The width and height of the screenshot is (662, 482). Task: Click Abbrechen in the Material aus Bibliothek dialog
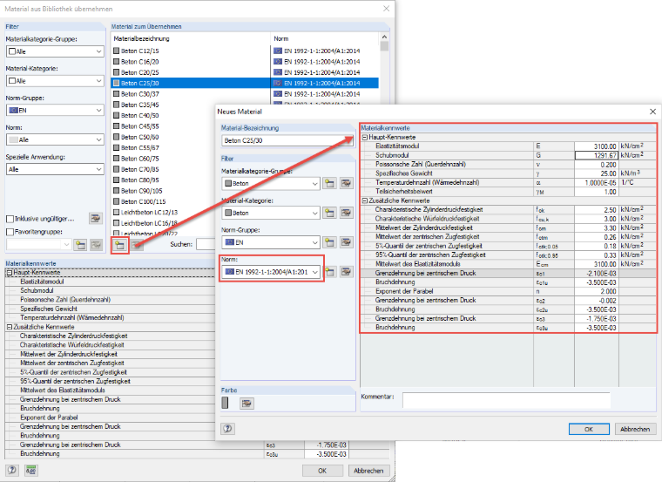[368, 470]
